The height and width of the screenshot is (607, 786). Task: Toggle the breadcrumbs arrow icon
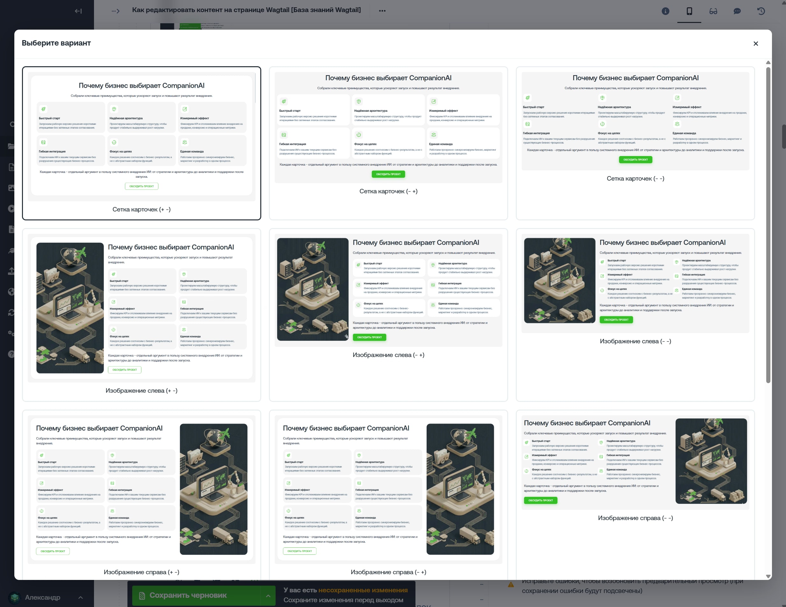click(x=115, y=11)
